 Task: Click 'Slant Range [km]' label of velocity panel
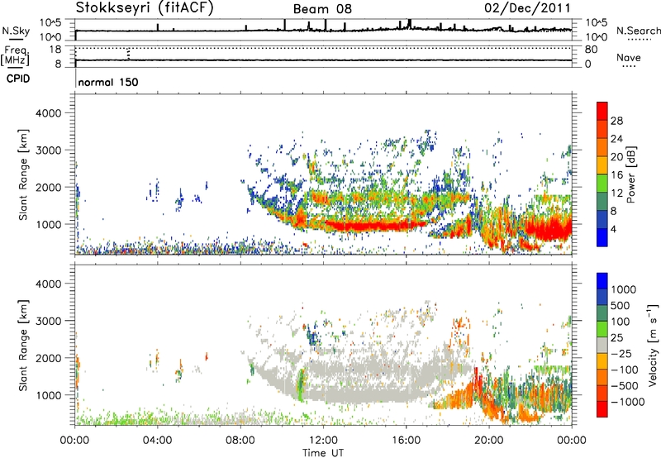(x=24, y=346)
